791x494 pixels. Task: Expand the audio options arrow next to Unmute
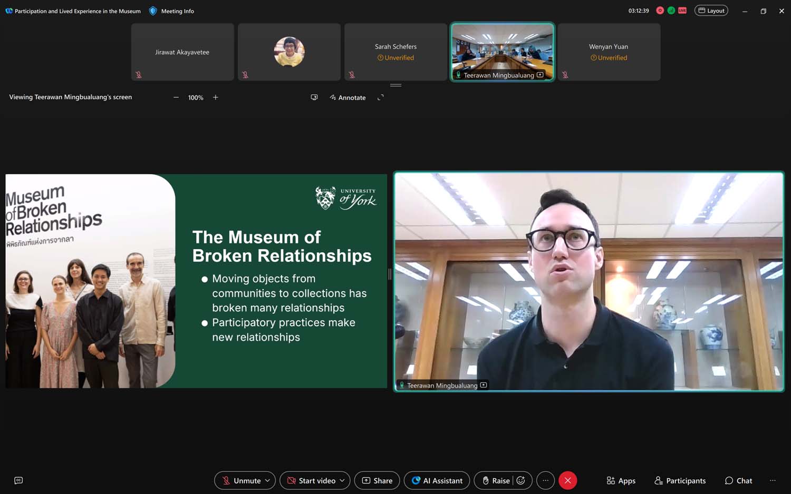click(x=268, y=480)
